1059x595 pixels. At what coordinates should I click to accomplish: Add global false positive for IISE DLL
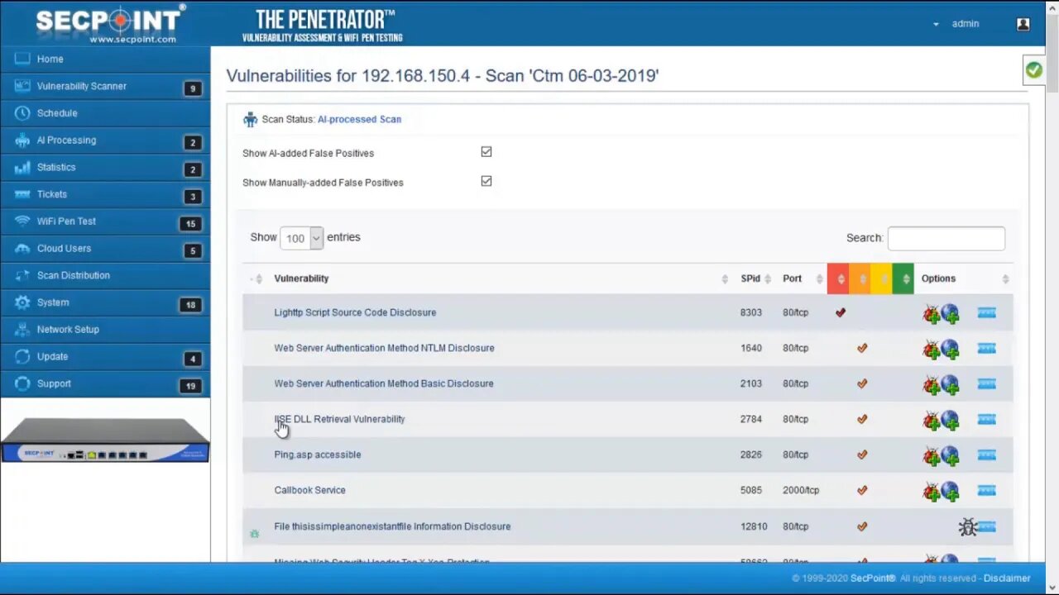click(950, 421)
